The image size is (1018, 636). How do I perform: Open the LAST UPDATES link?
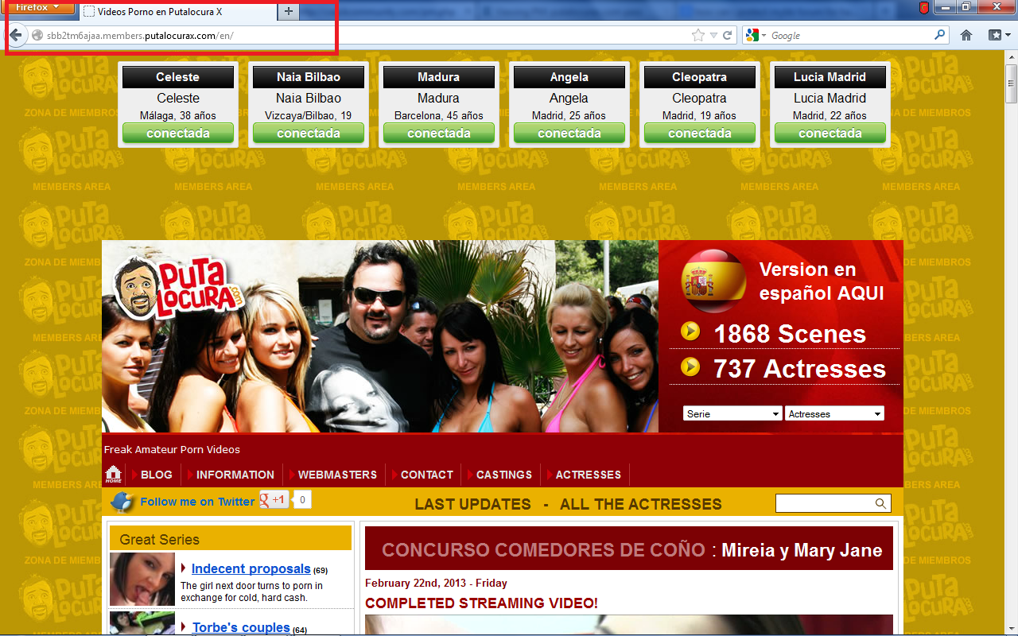[x=472, y=504]
